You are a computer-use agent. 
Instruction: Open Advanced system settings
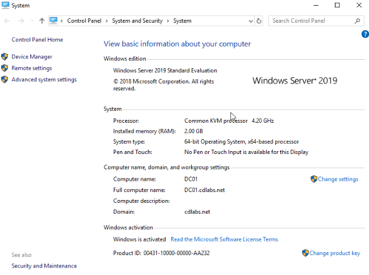(44, 80)
